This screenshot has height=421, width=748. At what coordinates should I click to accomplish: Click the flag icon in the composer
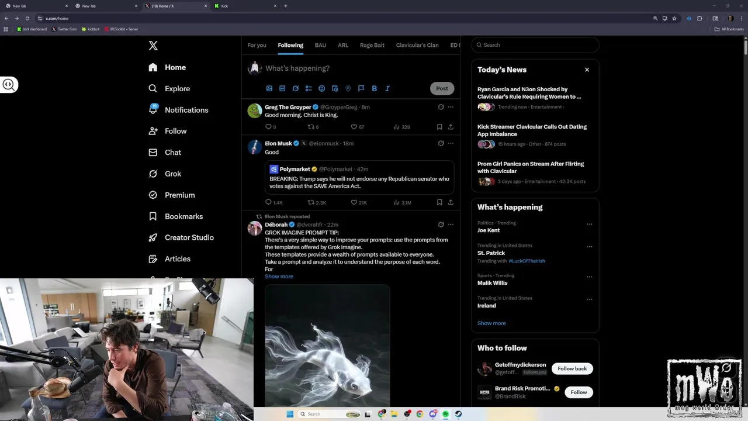(x=361, y=88)
